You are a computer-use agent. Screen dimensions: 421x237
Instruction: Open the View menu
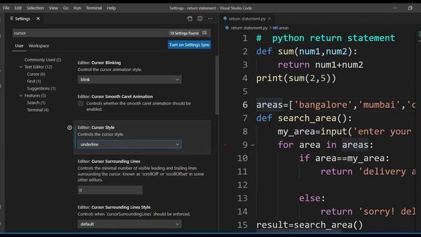click(53, 8)
